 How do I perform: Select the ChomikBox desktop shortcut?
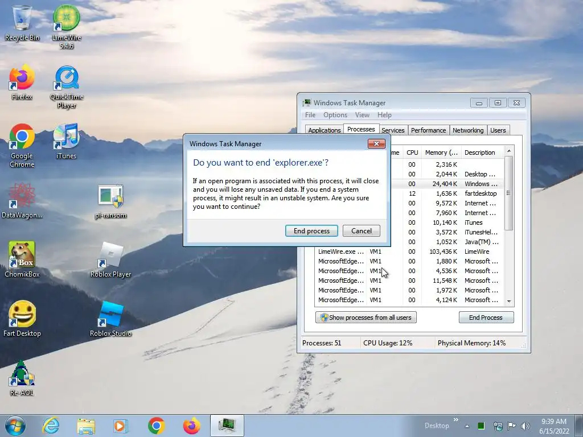click(22, 259)
